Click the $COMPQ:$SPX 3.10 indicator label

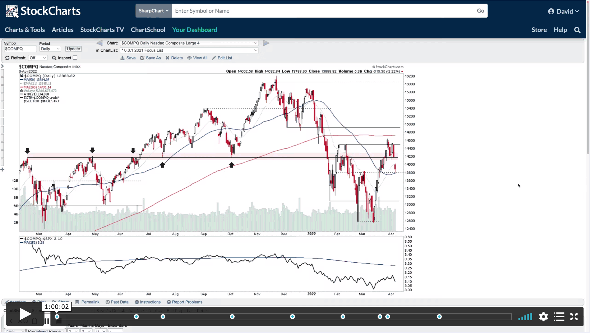41,239
